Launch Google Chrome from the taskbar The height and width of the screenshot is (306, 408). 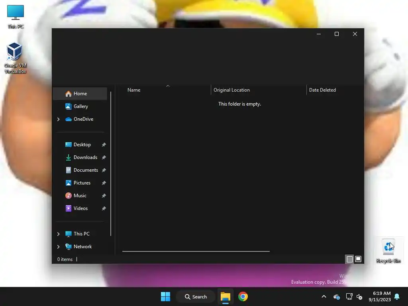pyautogui.click(x=243, y=296)
